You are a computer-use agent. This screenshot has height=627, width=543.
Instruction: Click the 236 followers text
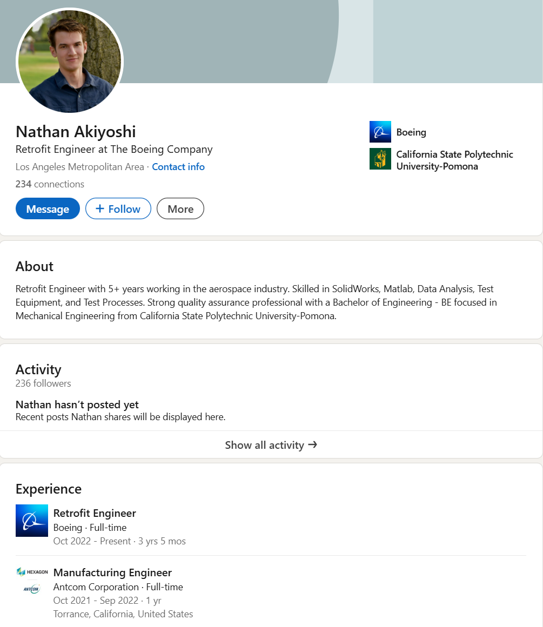click(43, 383)
